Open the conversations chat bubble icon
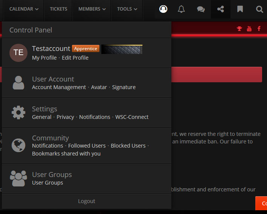Screen dimensions: 267x214 point(201,9)
